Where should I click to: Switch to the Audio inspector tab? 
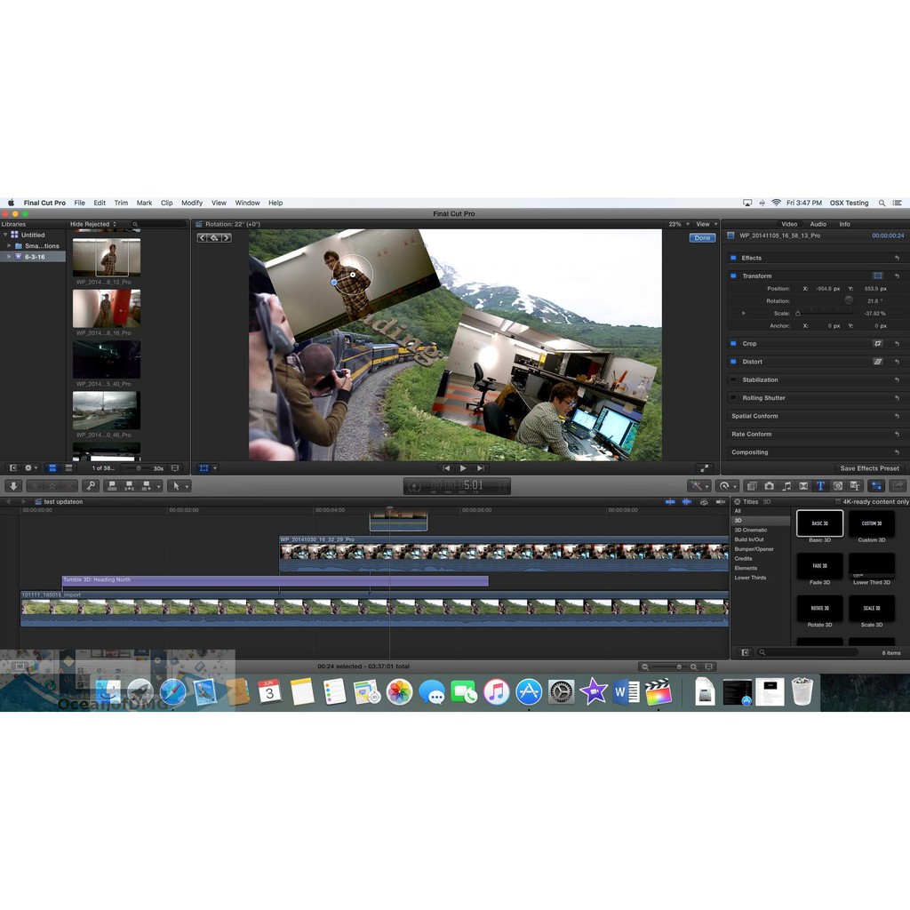[x=818, y=224]
